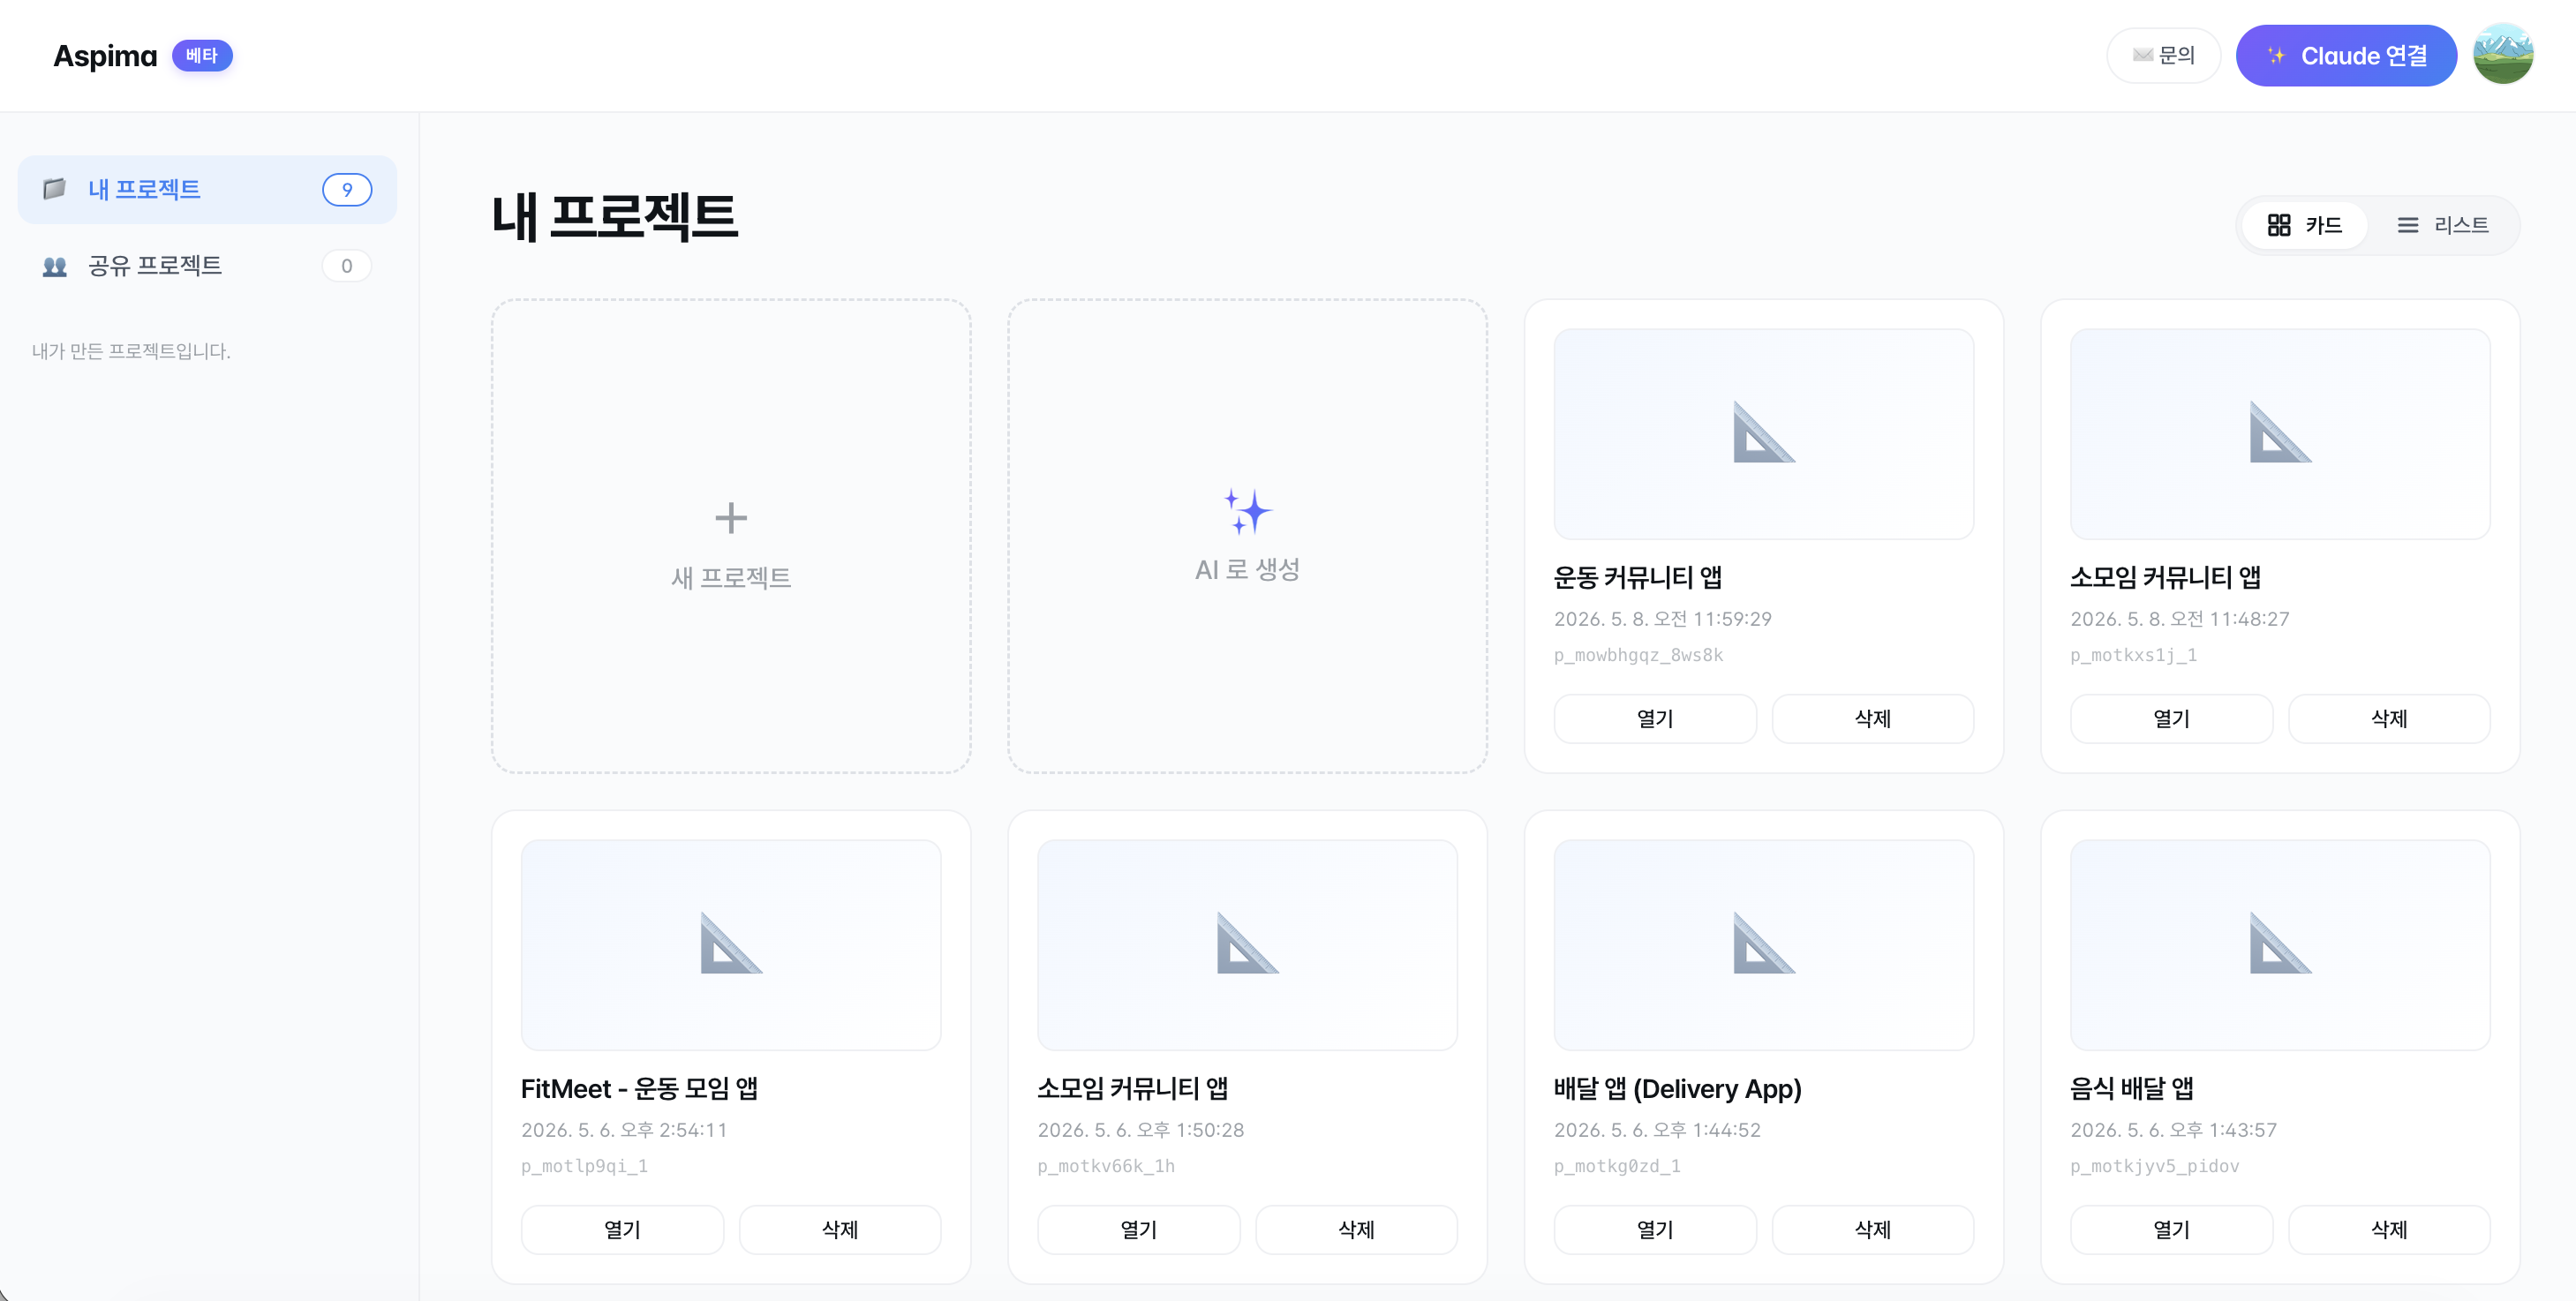Click date 2026. 5. 8. 오전 11:59:29

pyautogui.click(x=1662, y=619)
